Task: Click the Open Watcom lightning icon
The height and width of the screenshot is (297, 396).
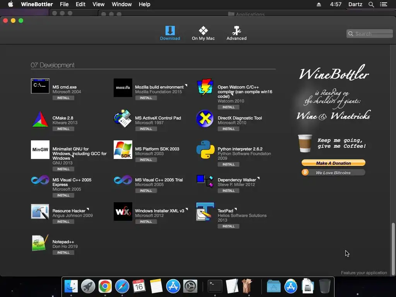Action: click(x=205, y=87)
